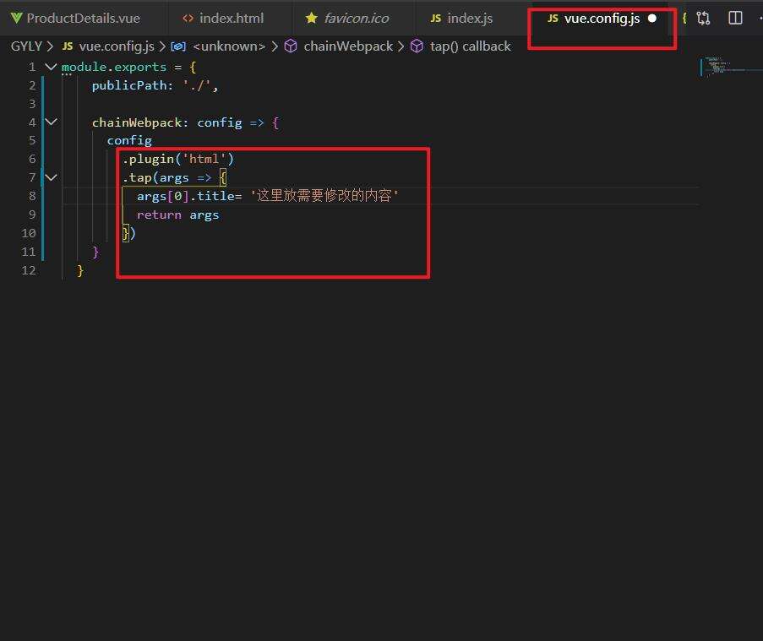Viewport: 763px width, 641px height.
Task: Click the JS icon on vue.config.js tab
Action: [x=553, y=19]
